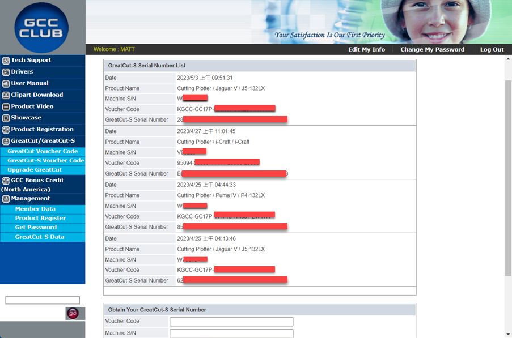
Task: Go to GreatCut-S Data page
Action: [x=40, y=237]
